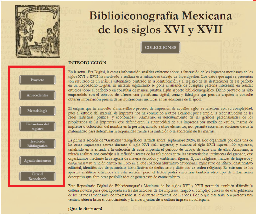Screen dimensions: 257x214
Task: Click the INTRODUCCIÓN heading
Action: [87, 63]
